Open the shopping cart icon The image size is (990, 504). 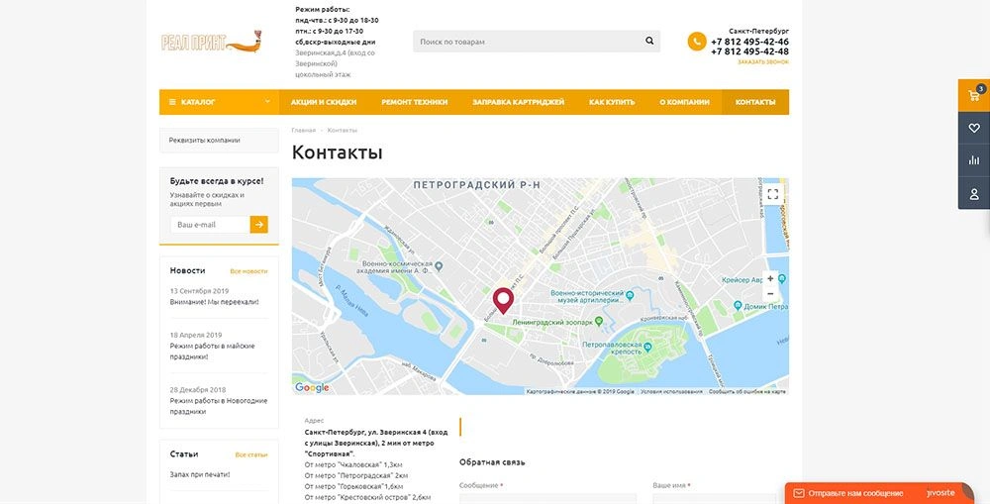click(973, 95)
